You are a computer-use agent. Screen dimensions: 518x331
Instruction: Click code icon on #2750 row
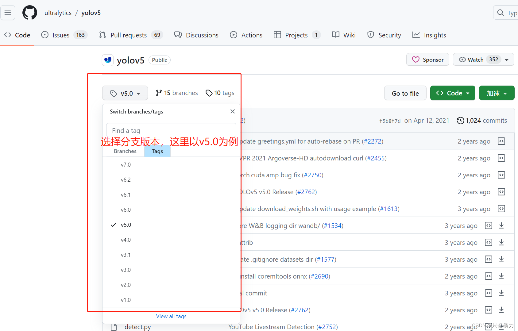(501, 175)
